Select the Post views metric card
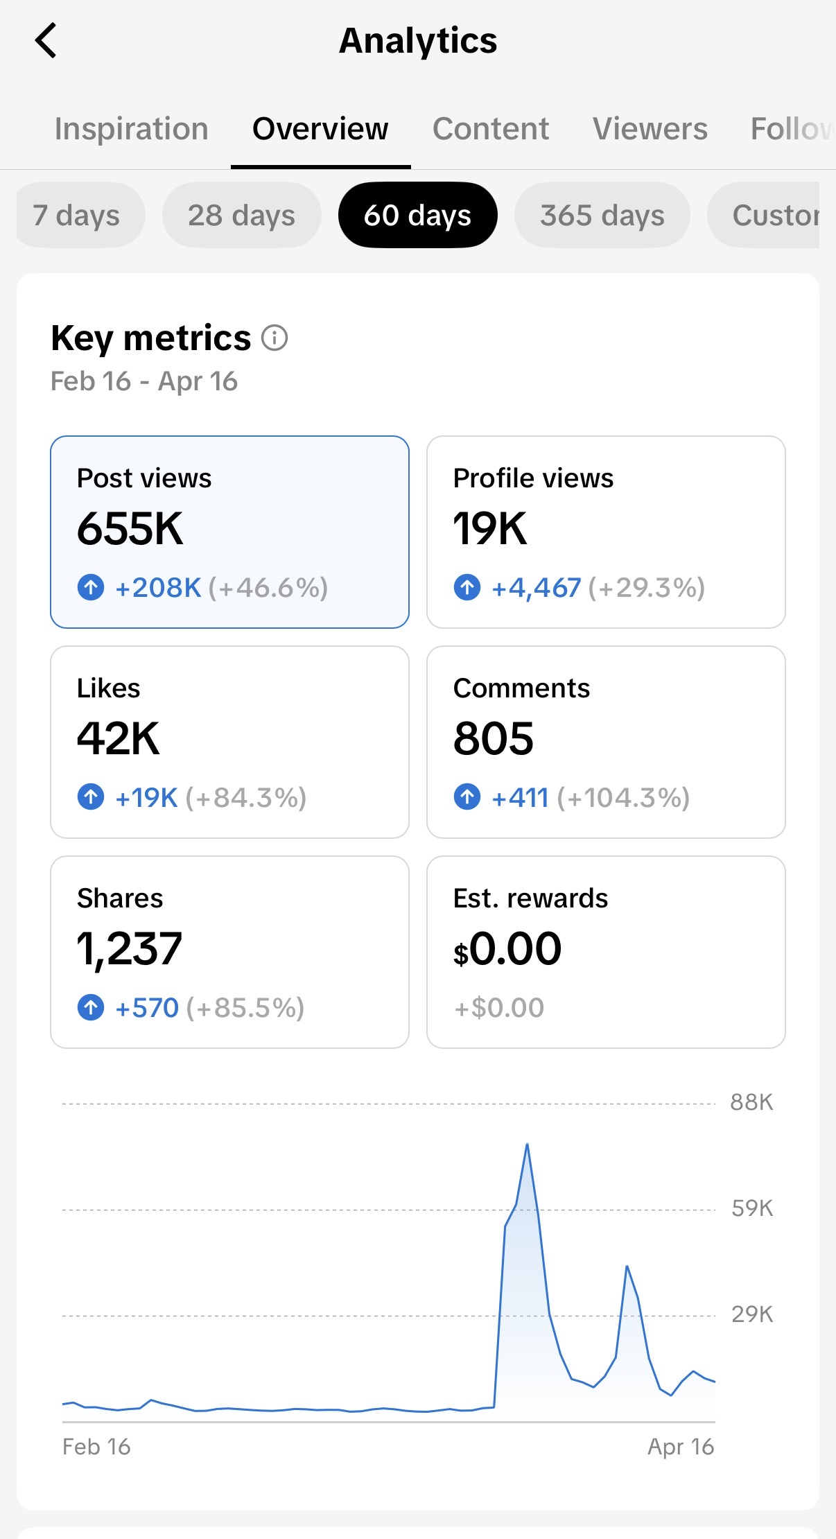Viewport: 836px width, 1539px height. (x=229, y=532)
